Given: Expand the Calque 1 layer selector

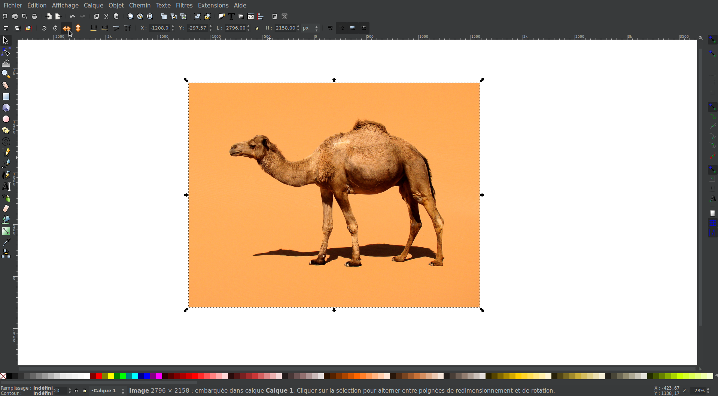Looking at the screenshot, I should tap(123, 391).
